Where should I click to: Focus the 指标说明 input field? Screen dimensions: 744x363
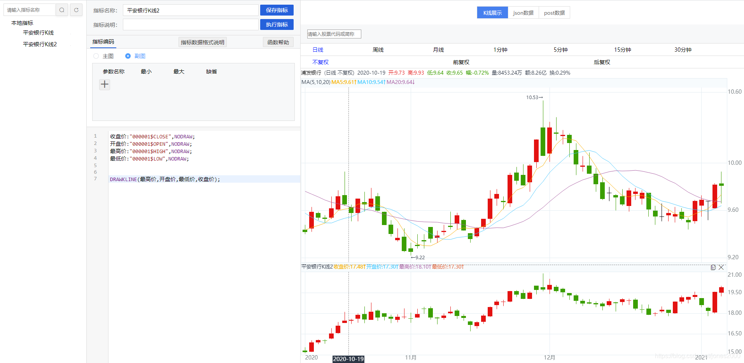tap(191, 24)
